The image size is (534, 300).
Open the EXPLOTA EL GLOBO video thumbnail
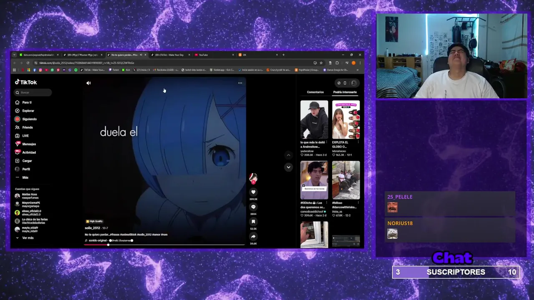(x=346, y=120)
